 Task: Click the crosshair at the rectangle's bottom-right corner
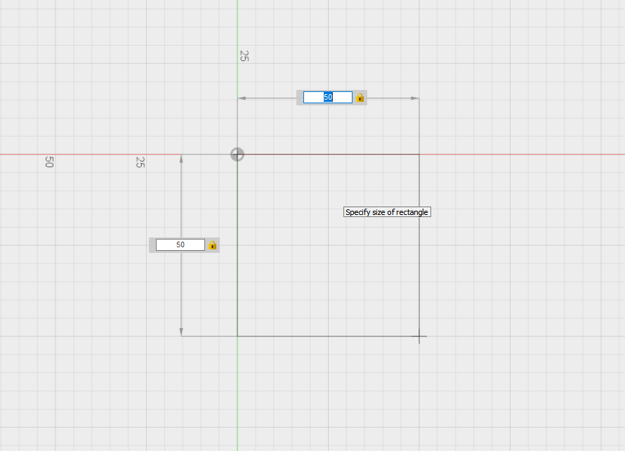[419, 336]
